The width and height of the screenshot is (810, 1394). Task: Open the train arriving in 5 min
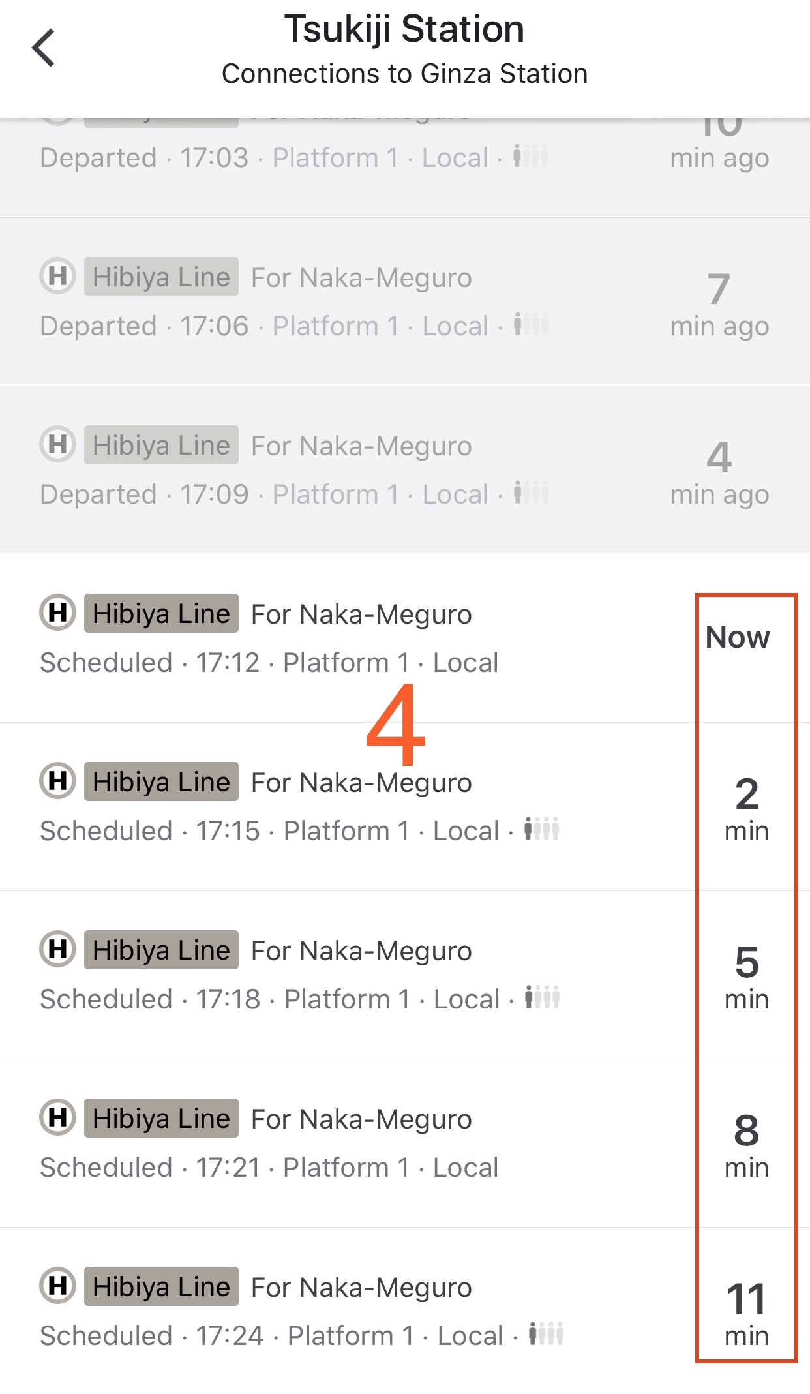(x=405, y=975)
